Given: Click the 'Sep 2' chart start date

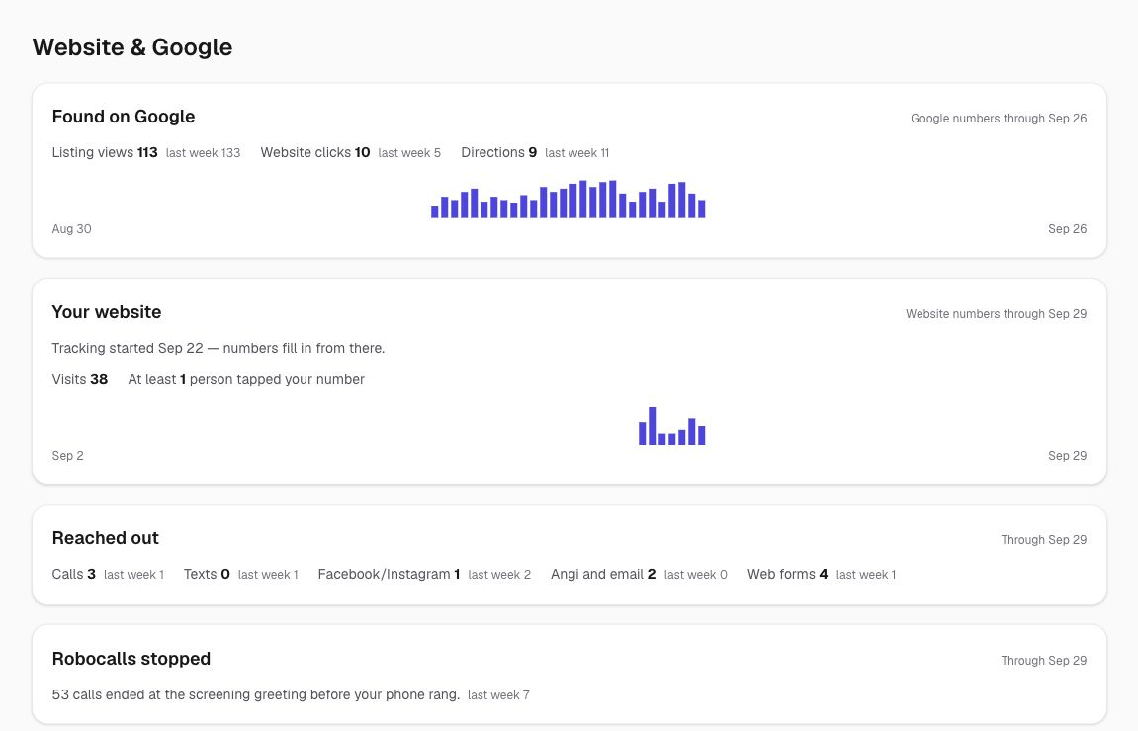Looking at the screenshot, I should pos(67,456).
